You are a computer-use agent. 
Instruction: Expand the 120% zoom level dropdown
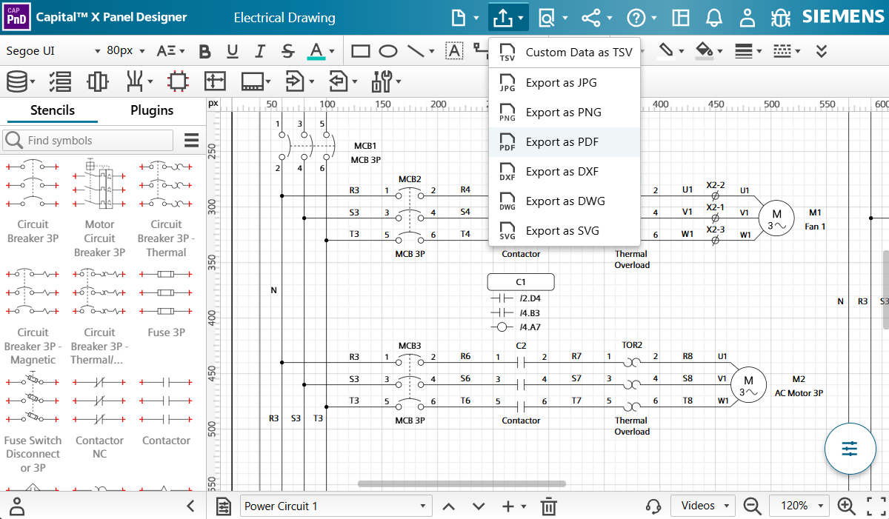[800, 506]
